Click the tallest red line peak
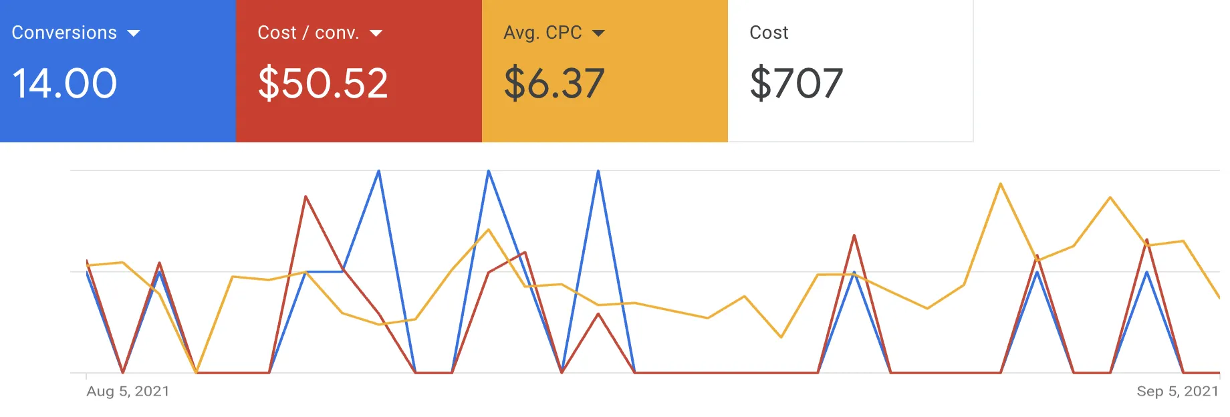The image size is (1230, 417). 305,196
